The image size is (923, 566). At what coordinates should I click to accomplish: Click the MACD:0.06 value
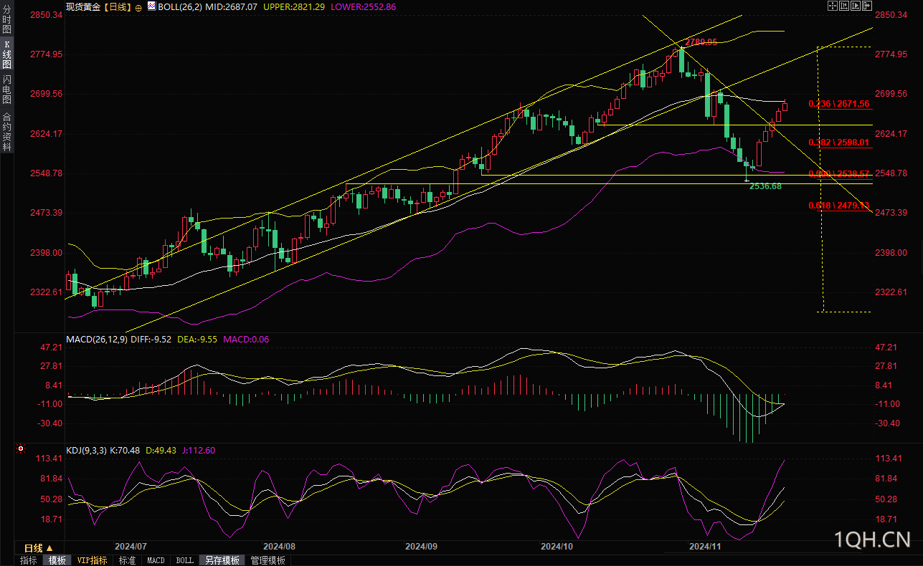pos(246,339)
